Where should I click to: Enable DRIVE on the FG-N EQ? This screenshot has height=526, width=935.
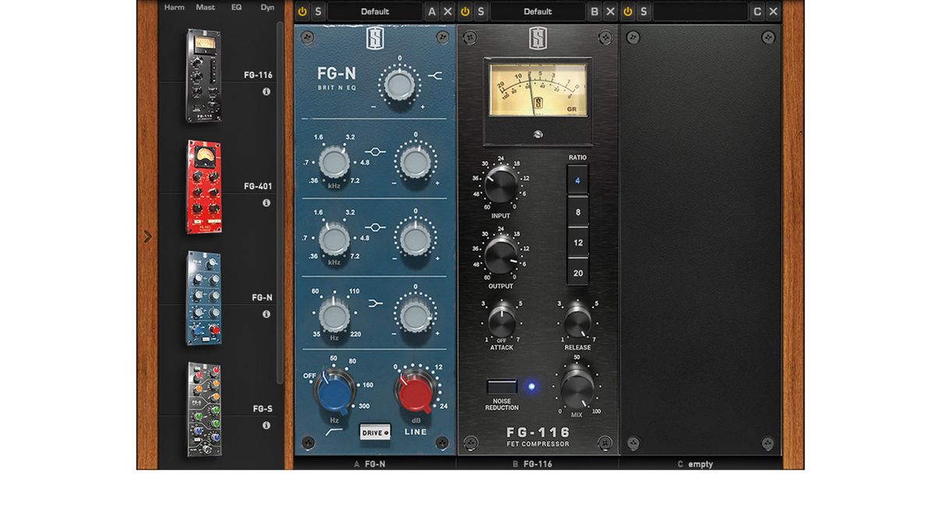pos(373,432)
